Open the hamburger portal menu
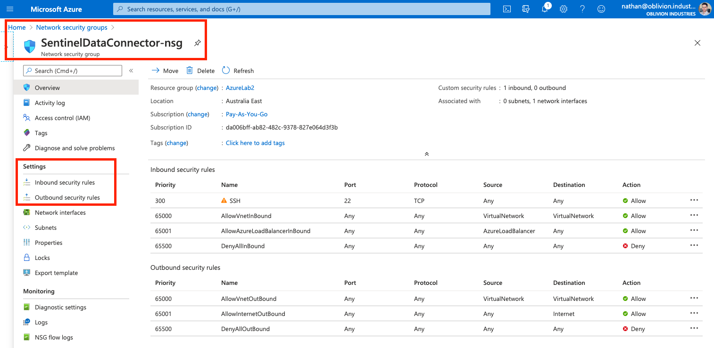The height and width of the screenshot is (348, 714). coord(10,9)
